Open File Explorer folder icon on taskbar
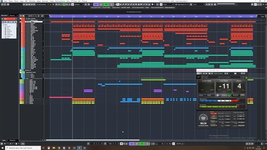Image resolution: width=267 pixels, height=150 pixels. click(x=54, y=148)
